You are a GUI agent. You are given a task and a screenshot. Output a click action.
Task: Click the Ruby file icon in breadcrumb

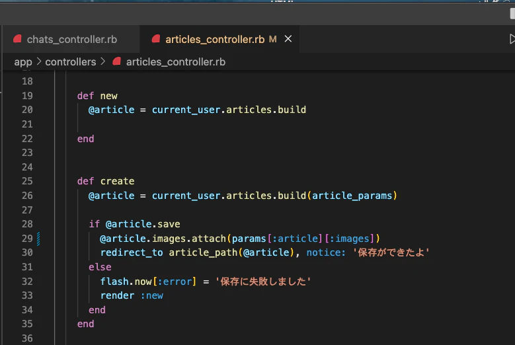click(116, 61)
